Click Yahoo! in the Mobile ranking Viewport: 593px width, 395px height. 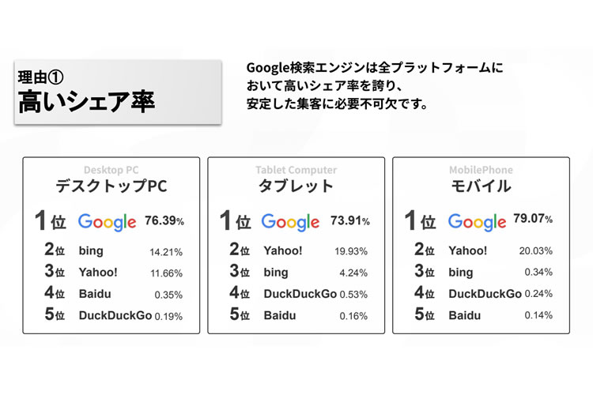click(468, 251)
